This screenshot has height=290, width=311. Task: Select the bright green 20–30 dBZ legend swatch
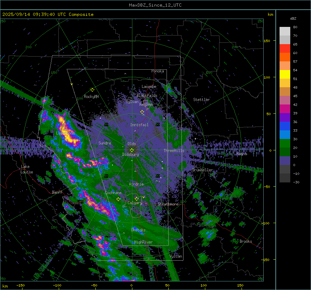pos(285,143)
